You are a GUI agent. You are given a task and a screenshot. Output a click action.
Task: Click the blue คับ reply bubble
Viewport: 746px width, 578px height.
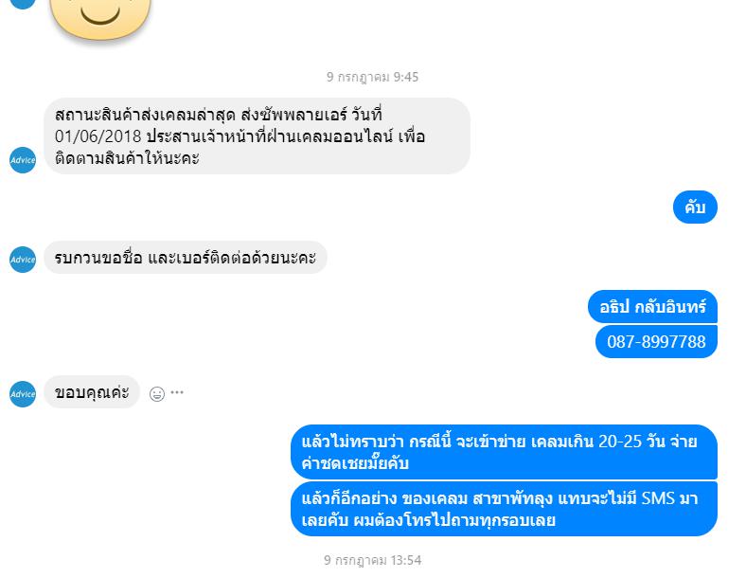tap(695, 208)
